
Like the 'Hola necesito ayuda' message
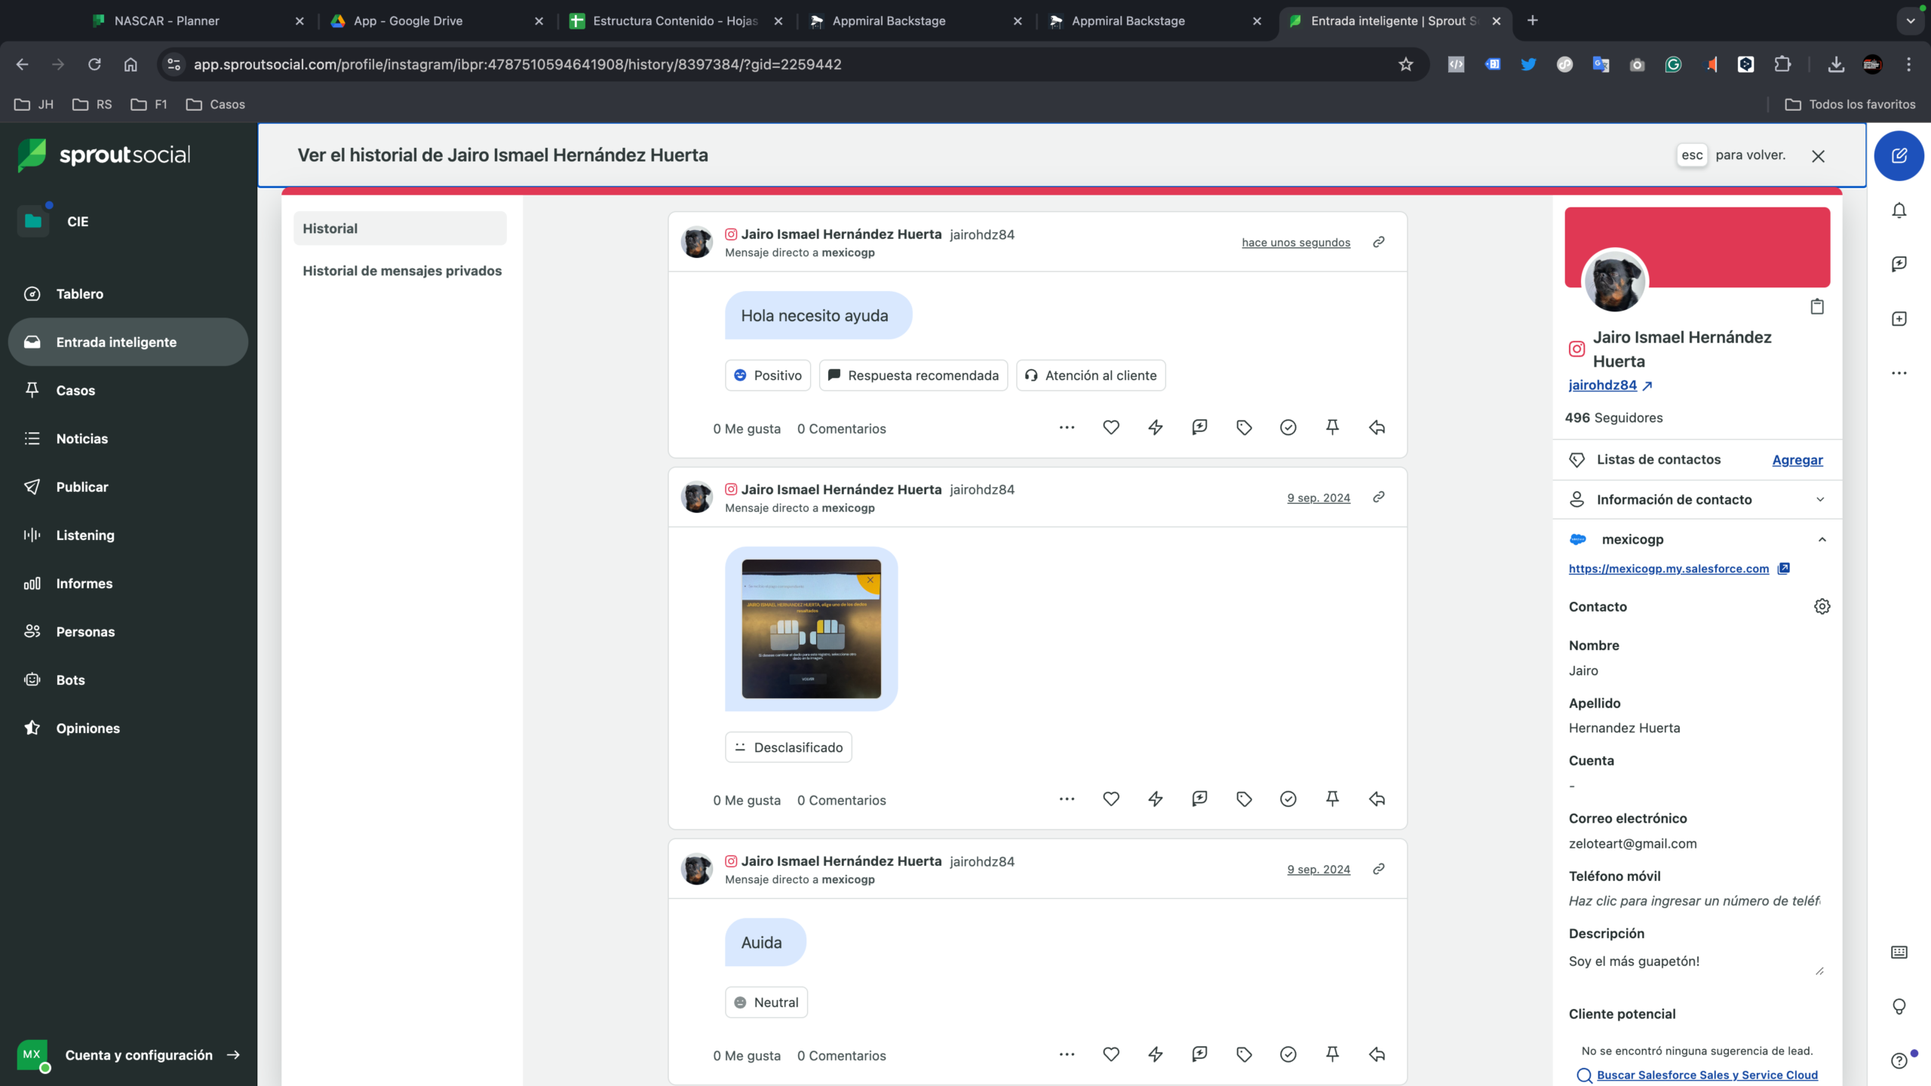click(1111, 428)
